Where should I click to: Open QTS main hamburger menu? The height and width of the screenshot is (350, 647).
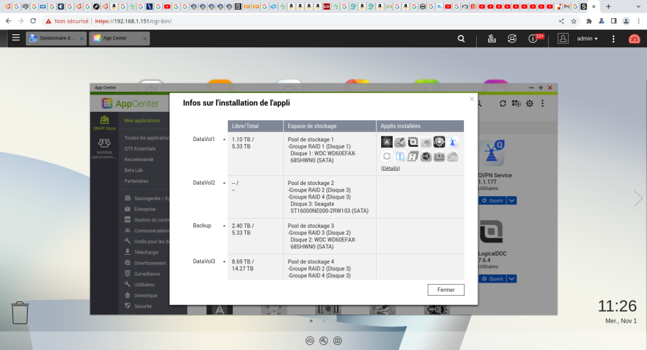coord(16,38)
